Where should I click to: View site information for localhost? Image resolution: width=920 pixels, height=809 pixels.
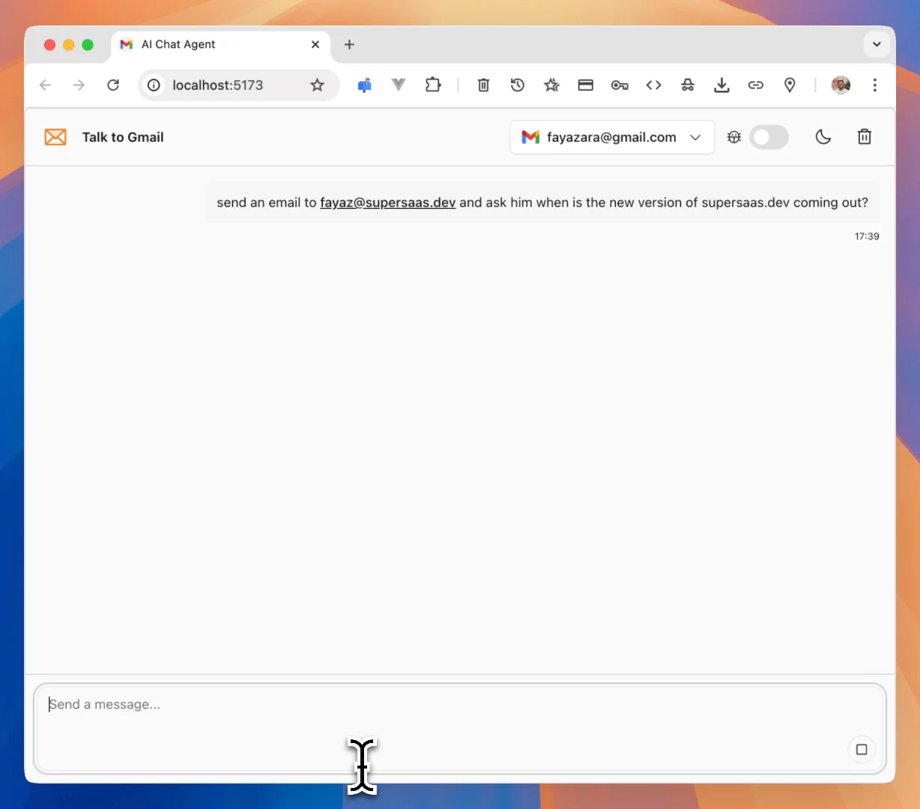tap(154, 85)
